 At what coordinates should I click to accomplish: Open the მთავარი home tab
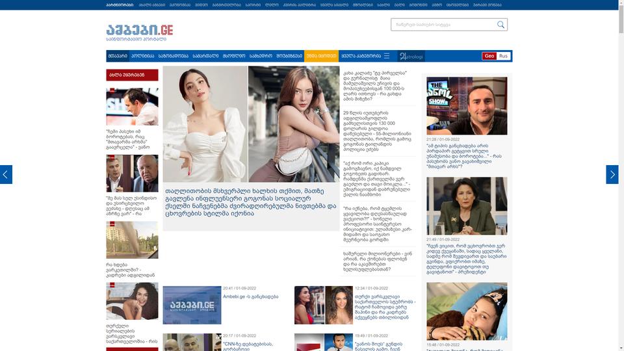(x=118, y=56)
